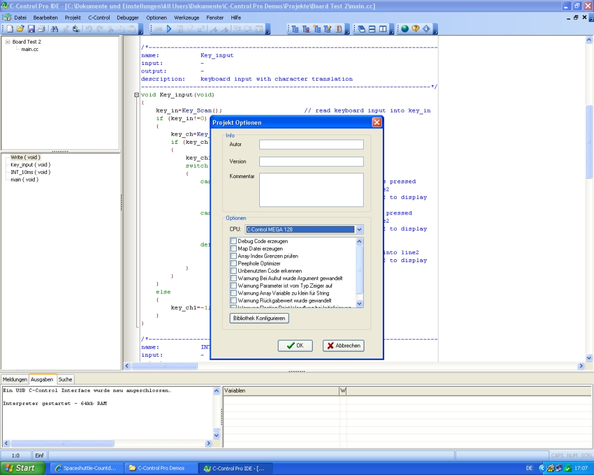Click the lightning bolt run icon
This screenshot has width=594, height=475.
tap(190, 29)
